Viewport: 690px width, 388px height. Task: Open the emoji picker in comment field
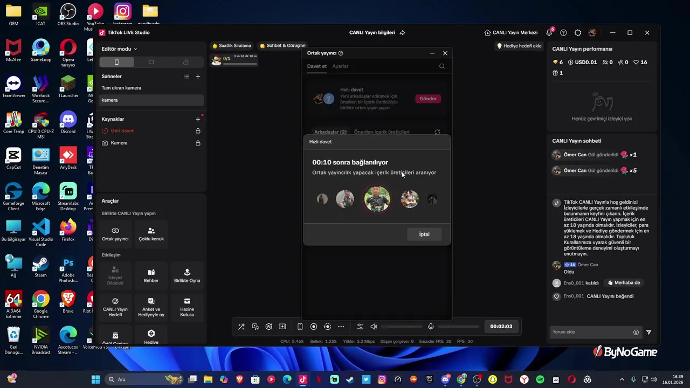[x=636, y=332]
